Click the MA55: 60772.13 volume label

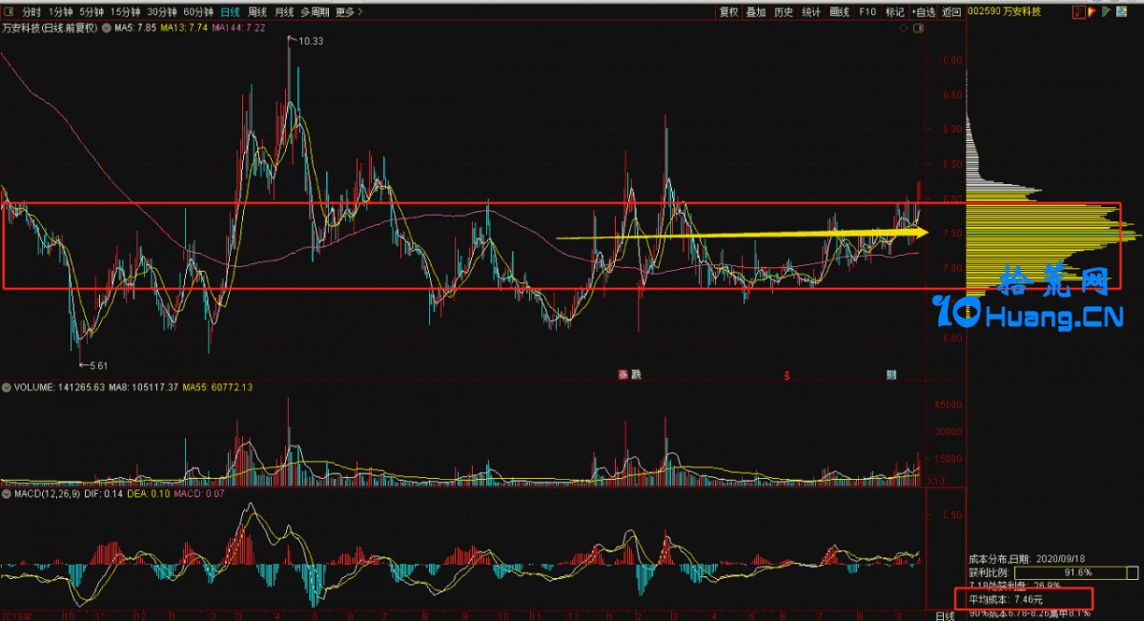[x=217, y=388]
